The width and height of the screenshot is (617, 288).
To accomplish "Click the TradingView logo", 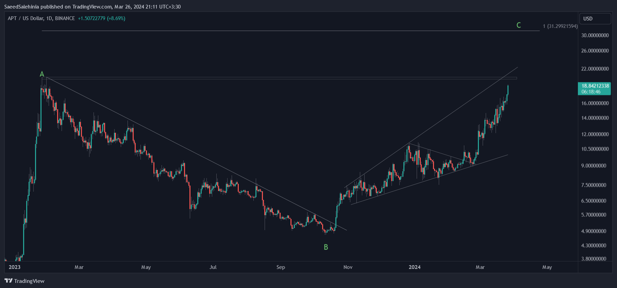I will tap(24, 281).
